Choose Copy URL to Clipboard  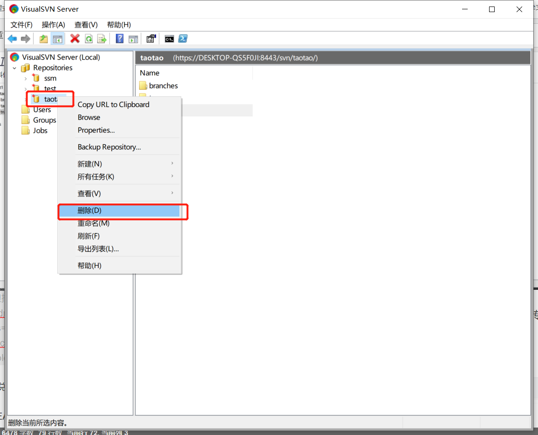point(119,105)
